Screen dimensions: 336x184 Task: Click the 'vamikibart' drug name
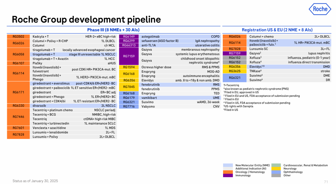point(149,98)
